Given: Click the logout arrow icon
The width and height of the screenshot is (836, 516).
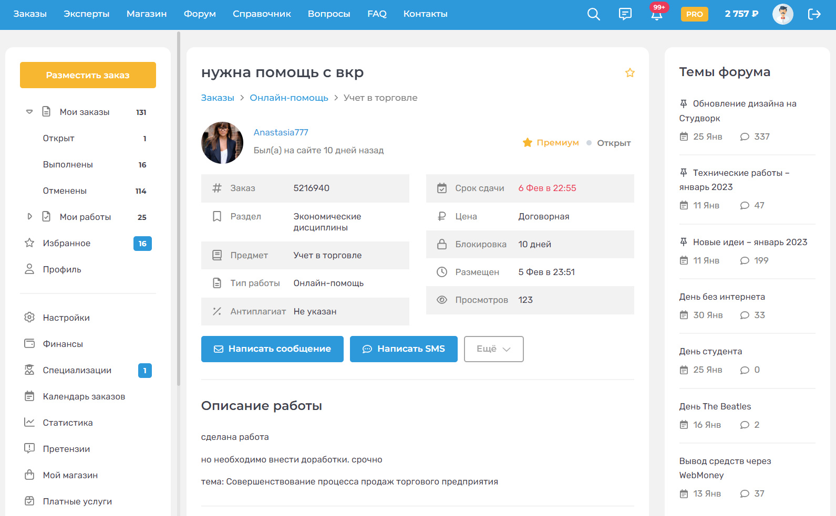Looking at the screenshot, I should coord(814,14).
